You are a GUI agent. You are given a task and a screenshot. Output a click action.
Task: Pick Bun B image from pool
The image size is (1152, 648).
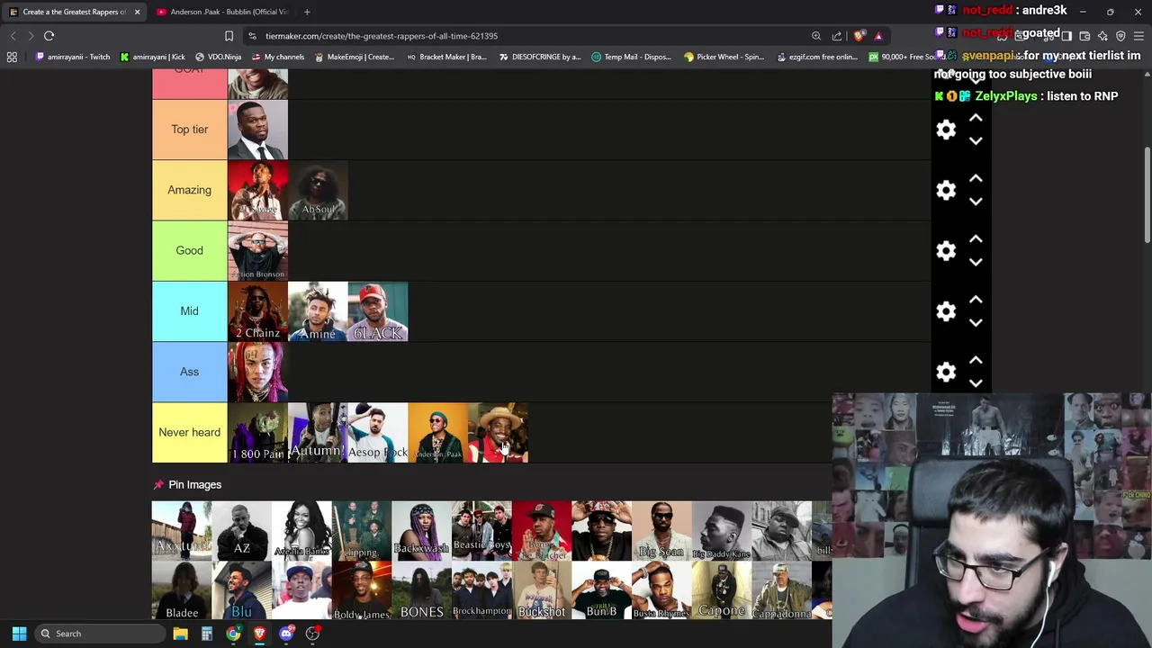pyautogui.click(x=601, y=590)
